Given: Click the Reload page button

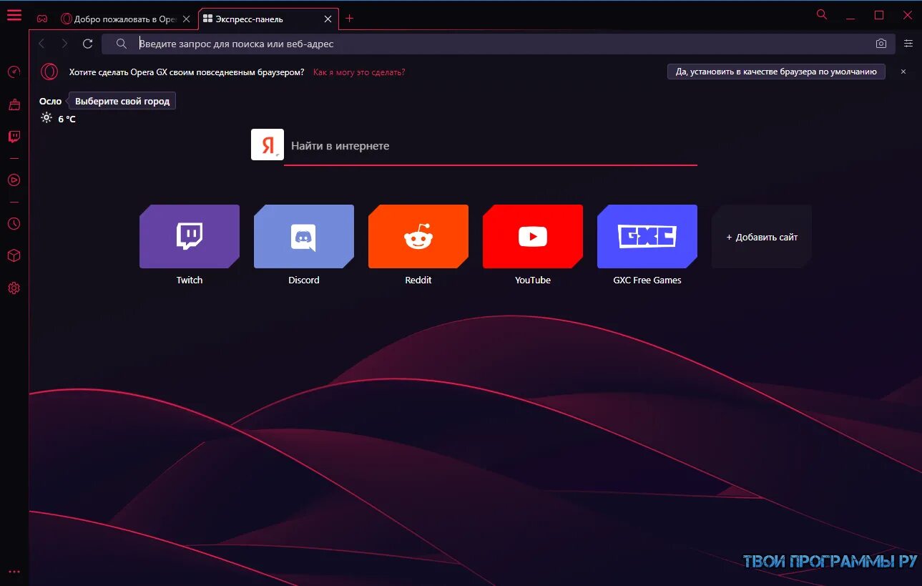Looking at the screenshot, I should 87,44.
